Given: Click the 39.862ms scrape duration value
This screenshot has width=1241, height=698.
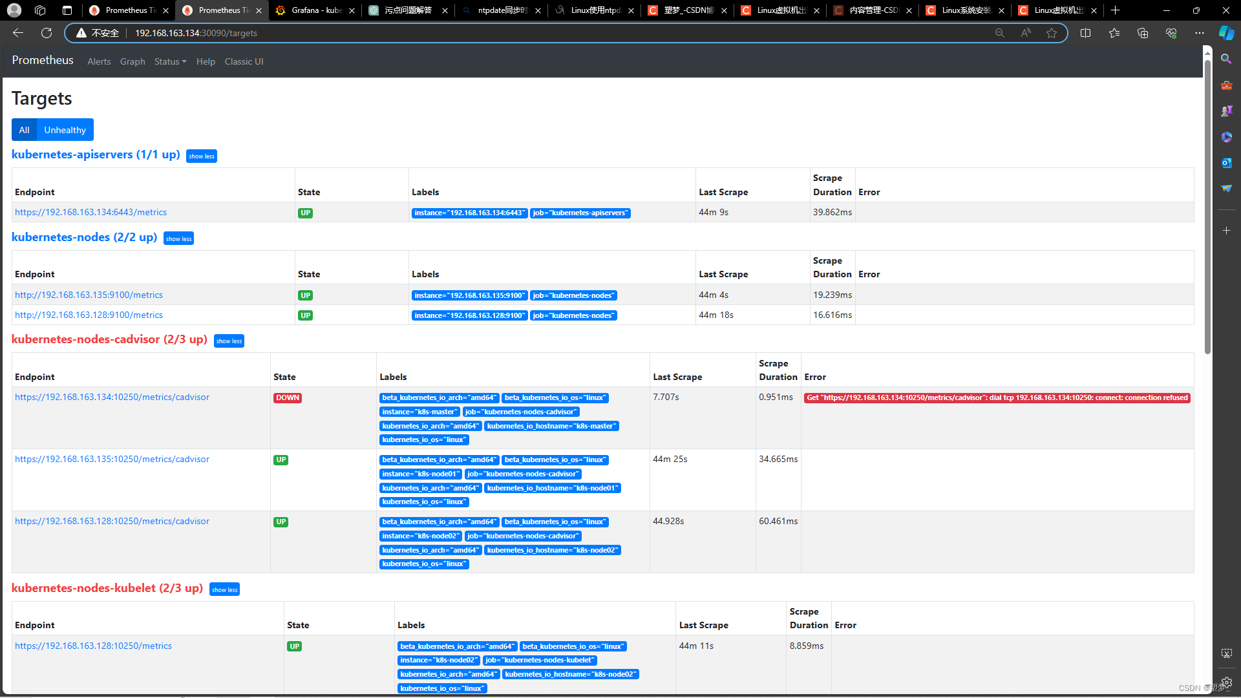Looking at the screenshot, I should (833, 212).
